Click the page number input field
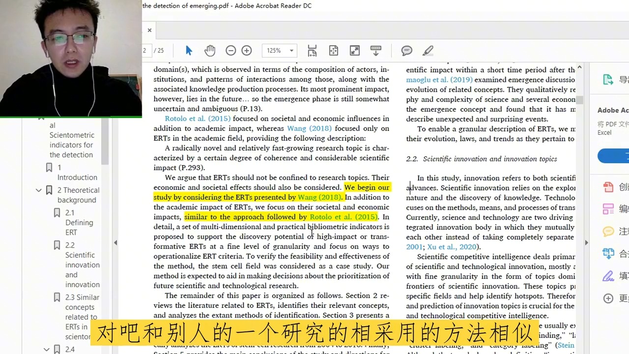 (146, 51)
